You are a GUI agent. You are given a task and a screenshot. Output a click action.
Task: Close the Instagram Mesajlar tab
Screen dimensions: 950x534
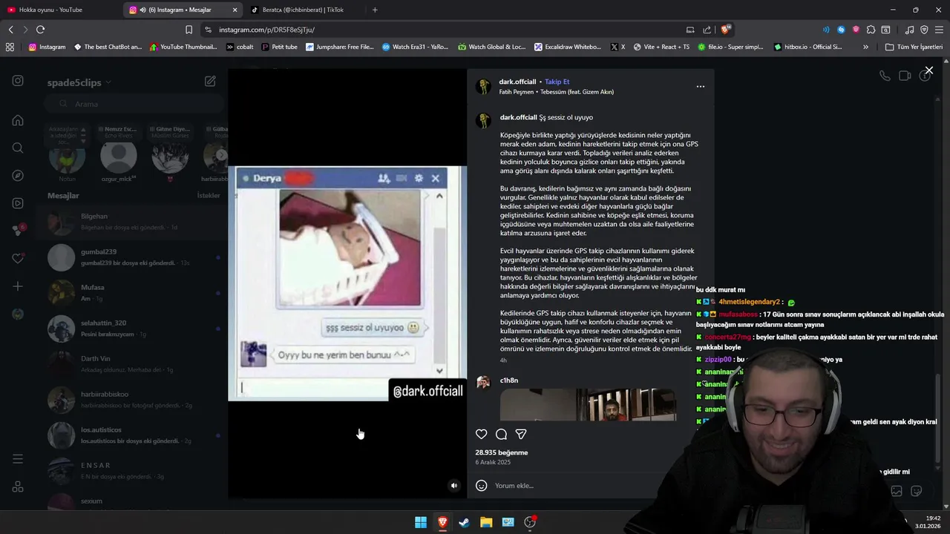pyautogui.click(x=235, y=10)
